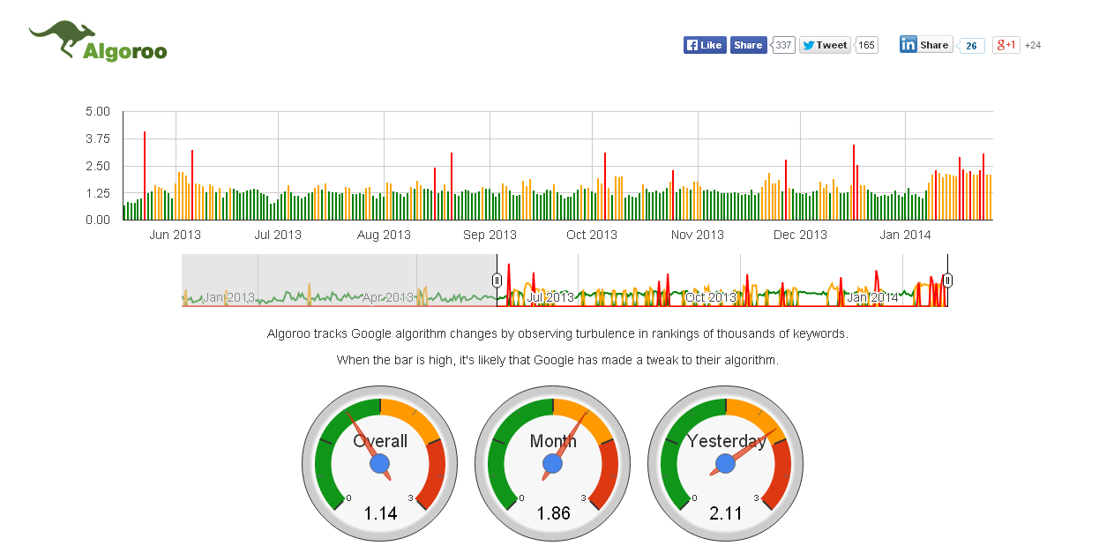Click the left range selector handle
Viewport: 1114px width, 546px height.
497,280
